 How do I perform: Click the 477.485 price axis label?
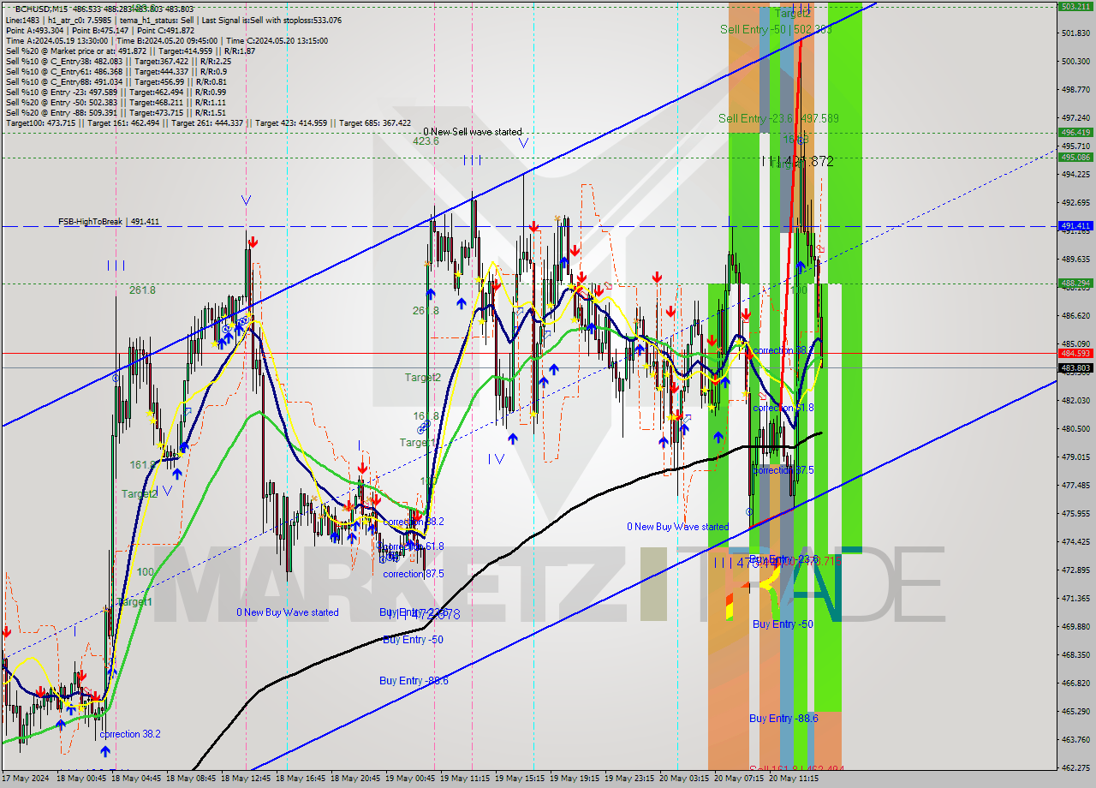(x=1075, y=486)
